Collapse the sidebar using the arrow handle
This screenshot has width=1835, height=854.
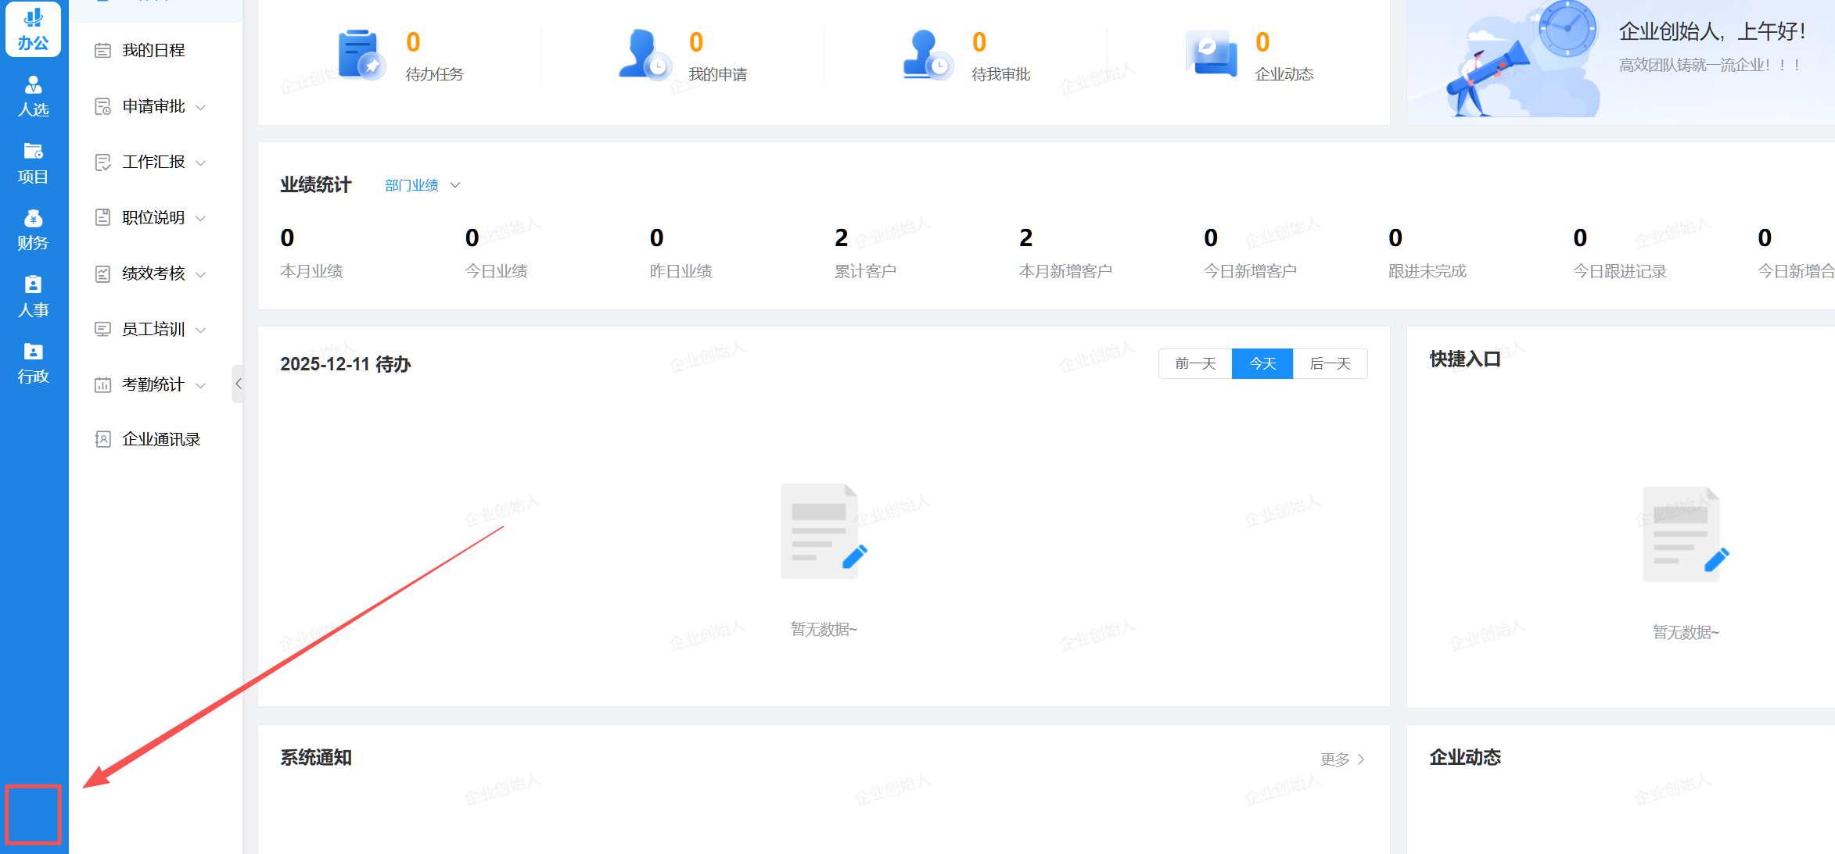click(x=238, y=384)
